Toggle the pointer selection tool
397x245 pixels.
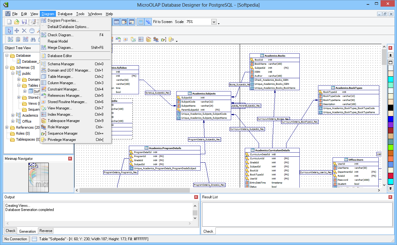pyautogui.click(x=9, y=31)
